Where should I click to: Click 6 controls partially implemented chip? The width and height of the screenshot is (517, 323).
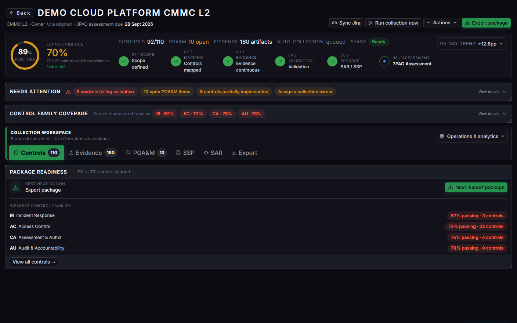234,92
